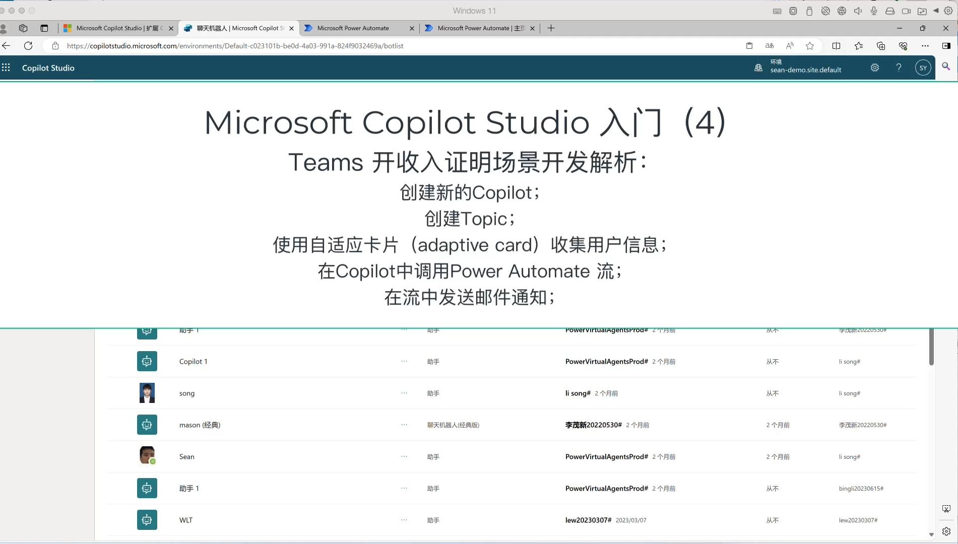Add this page to favorites star
The width and height of the screenshot is (958, 544).
810,46
